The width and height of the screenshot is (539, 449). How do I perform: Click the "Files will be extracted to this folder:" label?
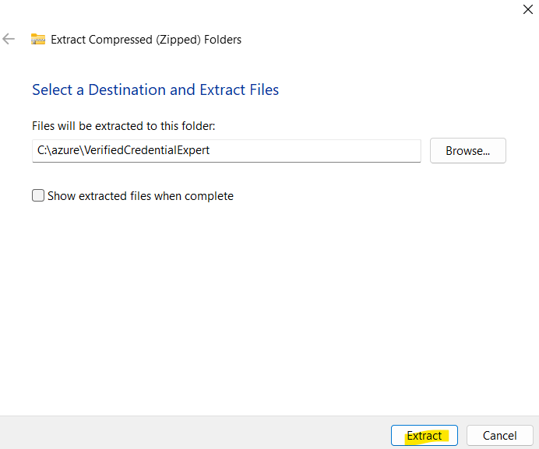(123, 126)
